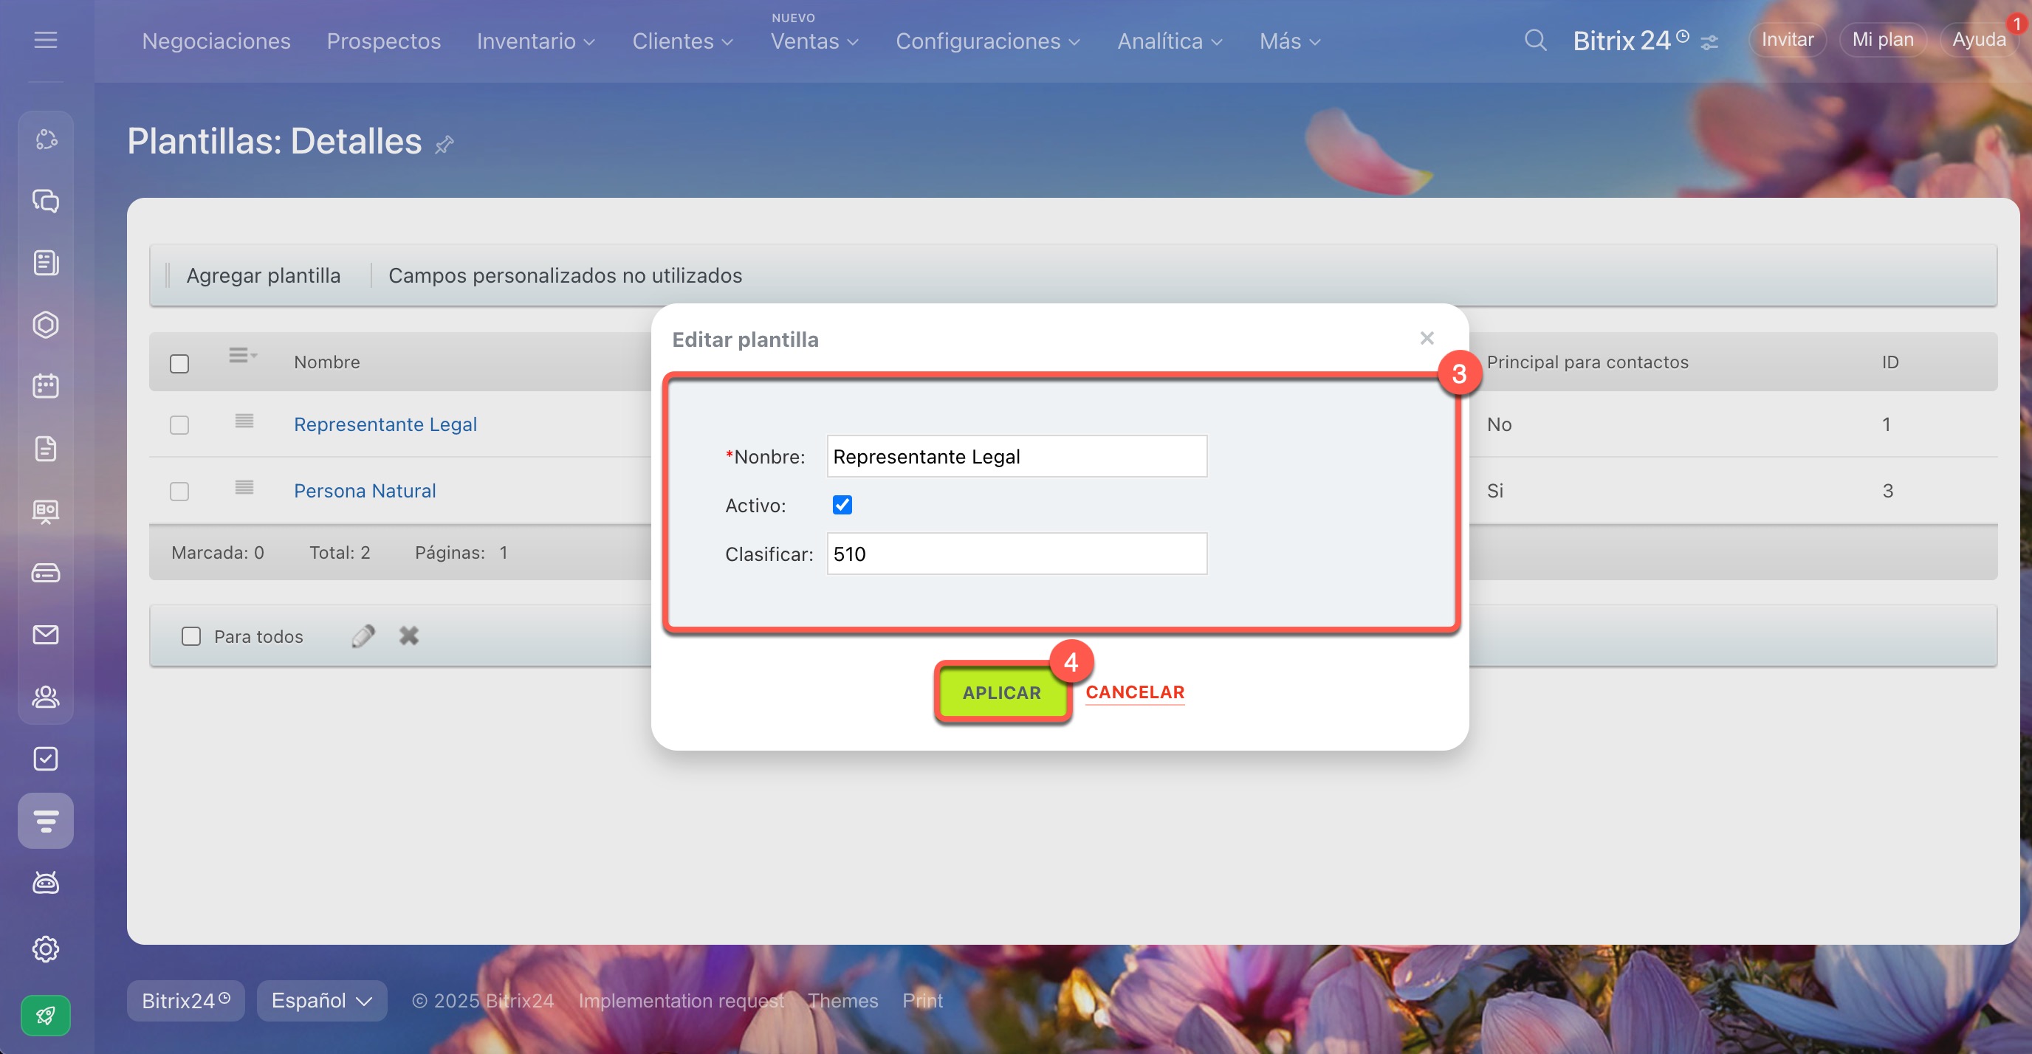Open the boards presentation sidebar icon
Viewport: 2032px width, 1054px height.
[x=46, y=511]
